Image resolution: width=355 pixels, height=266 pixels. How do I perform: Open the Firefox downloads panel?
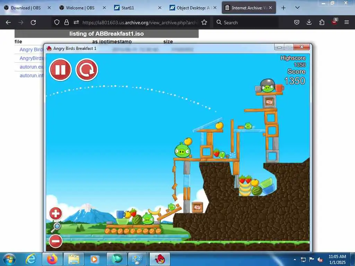[x=309, y=23]
